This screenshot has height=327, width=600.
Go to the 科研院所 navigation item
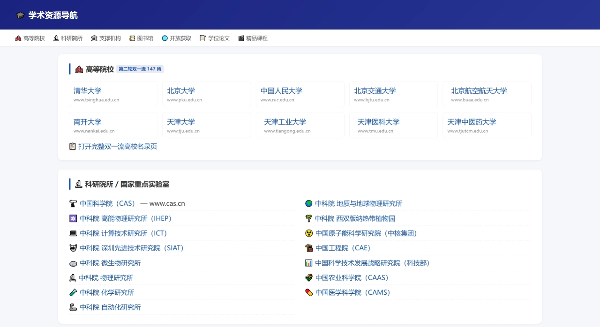click(x=68, y=38)
